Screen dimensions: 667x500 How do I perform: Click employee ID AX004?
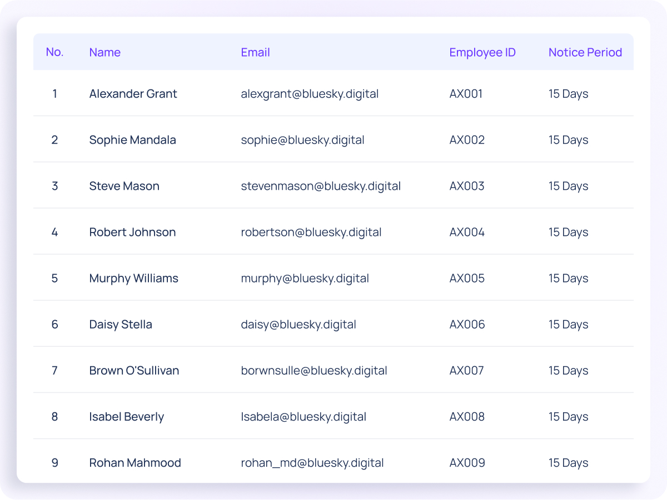point(467,232)
